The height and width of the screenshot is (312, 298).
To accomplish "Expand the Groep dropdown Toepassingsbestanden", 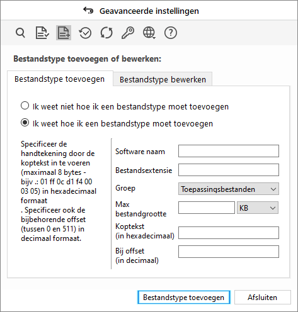I will [x=229, y=189].
